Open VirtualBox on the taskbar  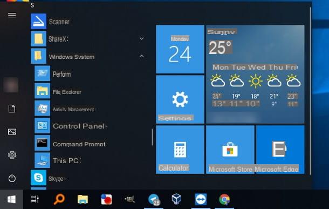coord(176,199)
